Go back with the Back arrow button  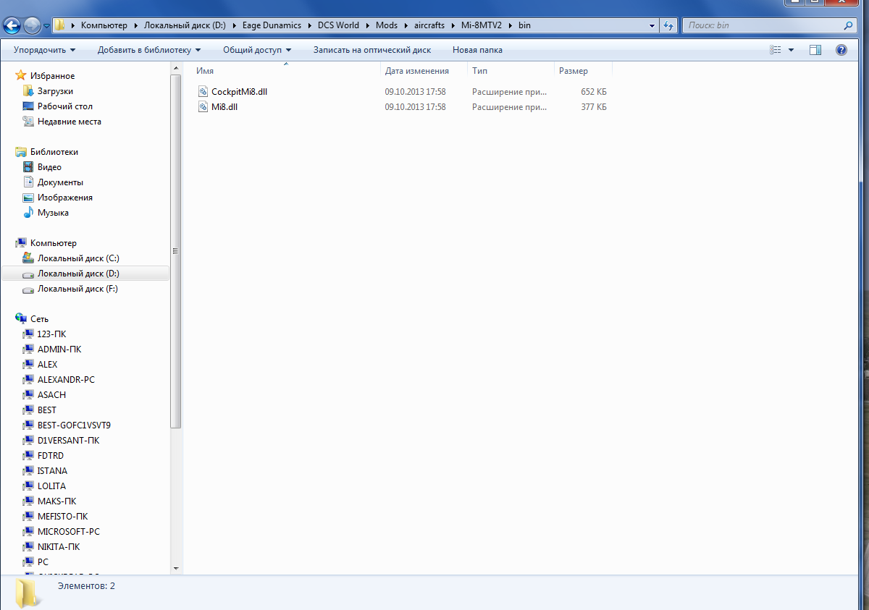(12, 26)
